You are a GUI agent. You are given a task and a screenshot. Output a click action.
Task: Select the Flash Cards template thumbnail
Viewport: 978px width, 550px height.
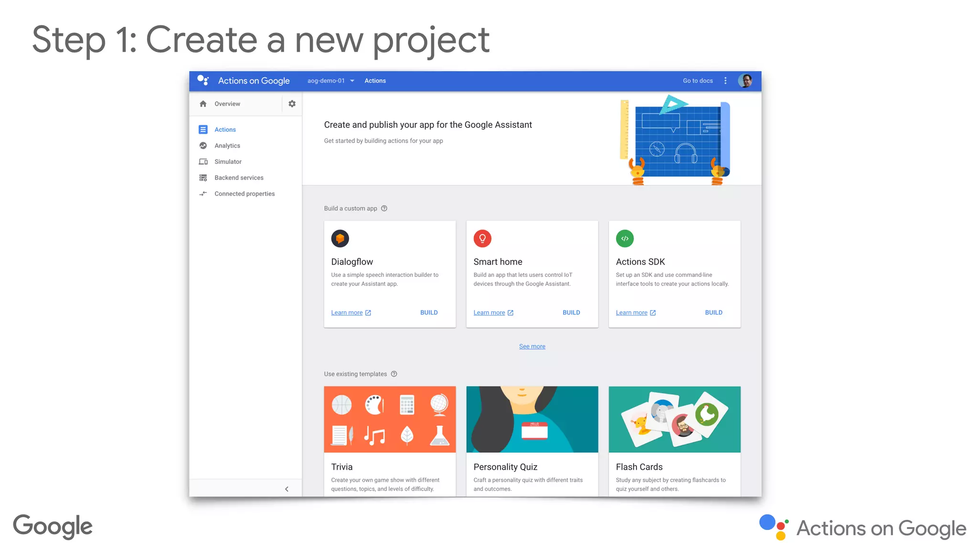pos(674,419)
